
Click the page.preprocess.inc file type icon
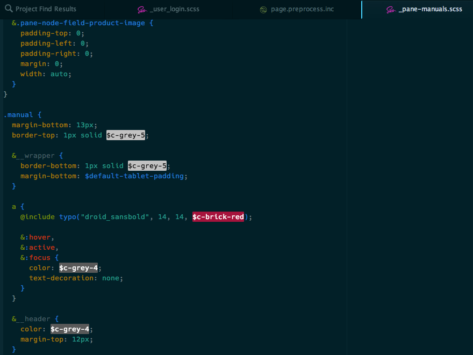coord(263,10)
